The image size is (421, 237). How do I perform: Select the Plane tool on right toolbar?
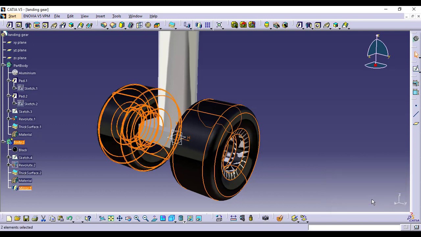click(416, 124)
